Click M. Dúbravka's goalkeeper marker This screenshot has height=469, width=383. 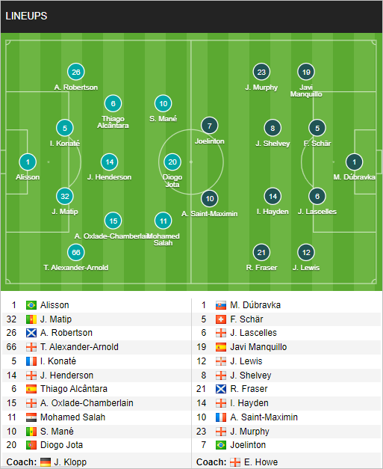tap(354, 162)
